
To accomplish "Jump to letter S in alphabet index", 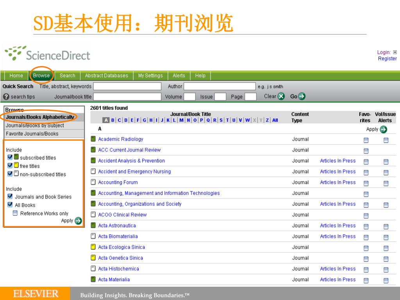I will [x=221, y=120].
